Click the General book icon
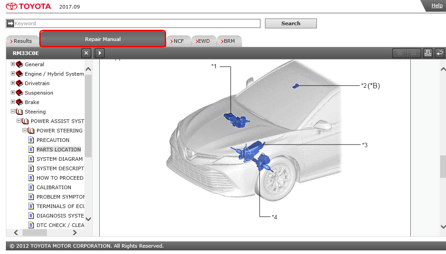The image size is (446, 254). (x=19, y=64)
